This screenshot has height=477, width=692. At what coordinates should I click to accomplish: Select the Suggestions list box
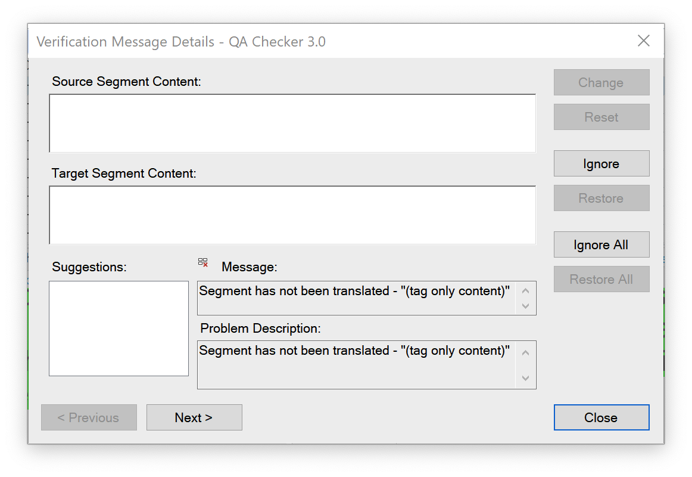(x=118, y=328)
